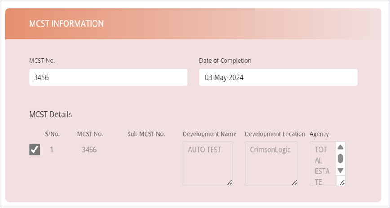390x208 pixels.
Task: Click the Agency column header
Action: click(x=319, y=134)
